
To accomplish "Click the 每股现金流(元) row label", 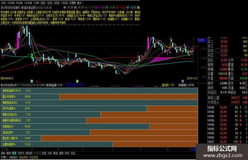I will pyautogui.click(x=10, y=103).
